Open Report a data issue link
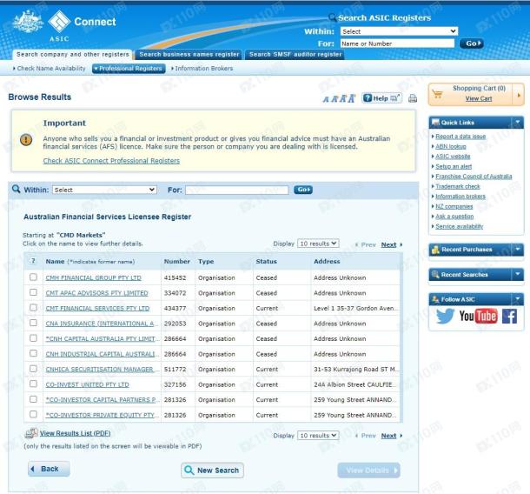530x494 pixels. 460,136
